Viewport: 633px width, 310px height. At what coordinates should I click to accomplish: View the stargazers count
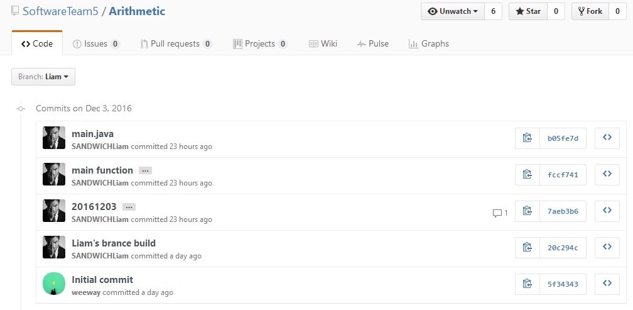[x=556, y=11]
